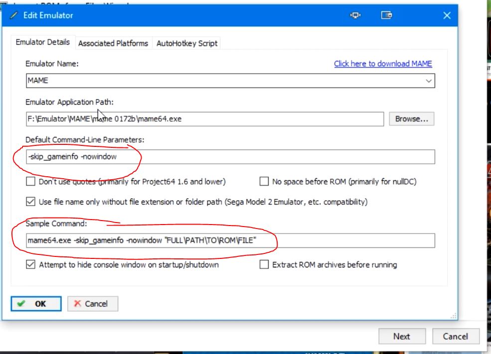Viewport: 491px width, 354px height.
Task: Select the Sample Command text box
Action: (230, 240)
